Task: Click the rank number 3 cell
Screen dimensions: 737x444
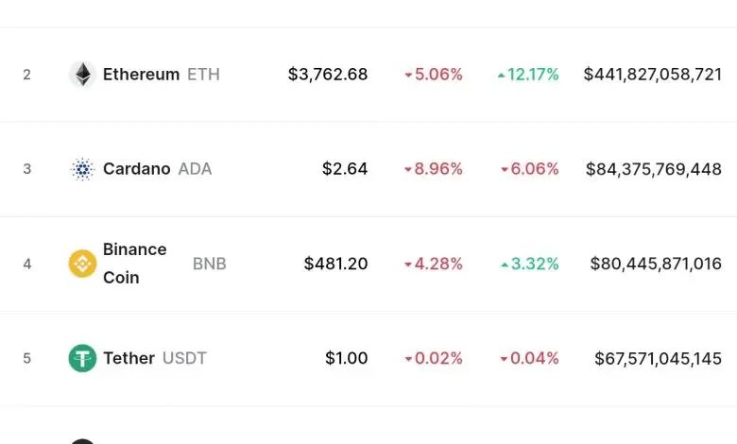Action: pyautogui.click(x=27, y=169)
